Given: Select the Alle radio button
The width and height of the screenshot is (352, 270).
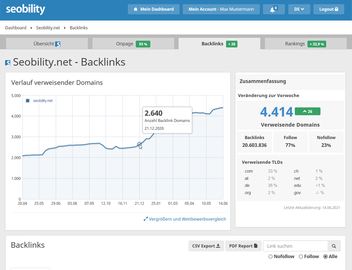Looking at the screenshot, I should [325, 256].
